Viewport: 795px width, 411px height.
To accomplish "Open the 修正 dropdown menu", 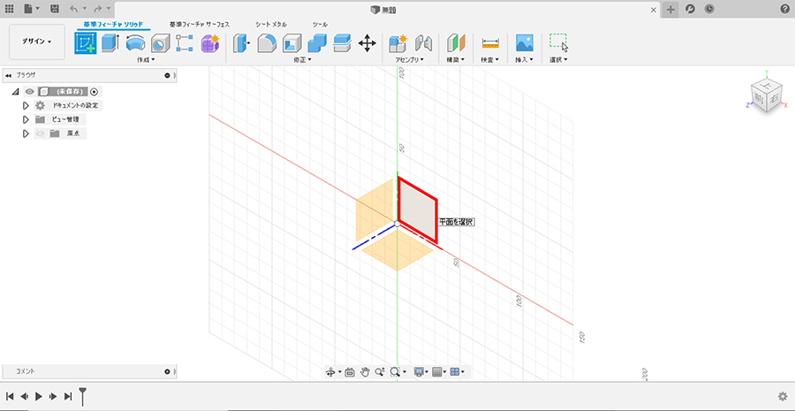I will [303, 60].
